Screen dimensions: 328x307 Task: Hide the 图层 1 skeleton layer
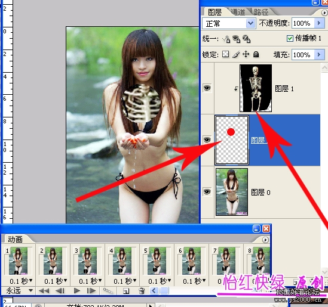pyautogui.click(x=207, y=88)
